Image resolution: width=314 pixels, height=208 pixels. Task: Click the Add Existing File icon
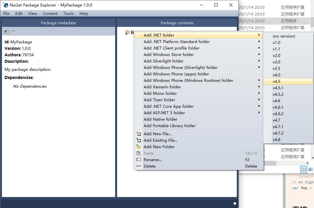139,140
